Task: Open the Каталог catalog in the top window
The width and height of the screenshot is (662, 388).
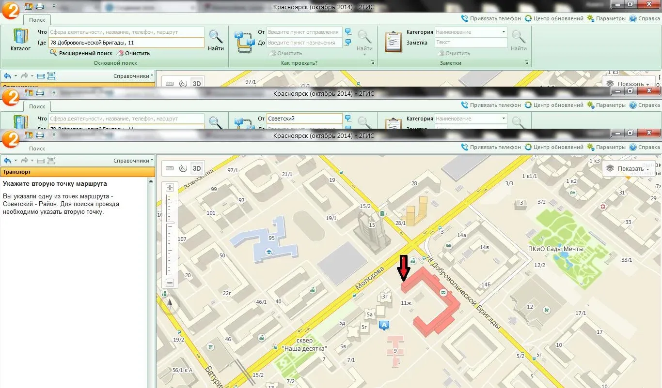Action: (x=20, y=40)
